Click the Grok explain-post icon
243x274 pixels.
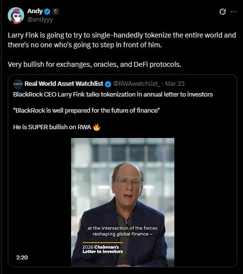223,12
